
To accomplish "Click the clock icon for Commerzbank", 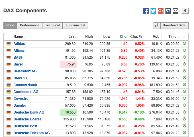I will [184, 85].
